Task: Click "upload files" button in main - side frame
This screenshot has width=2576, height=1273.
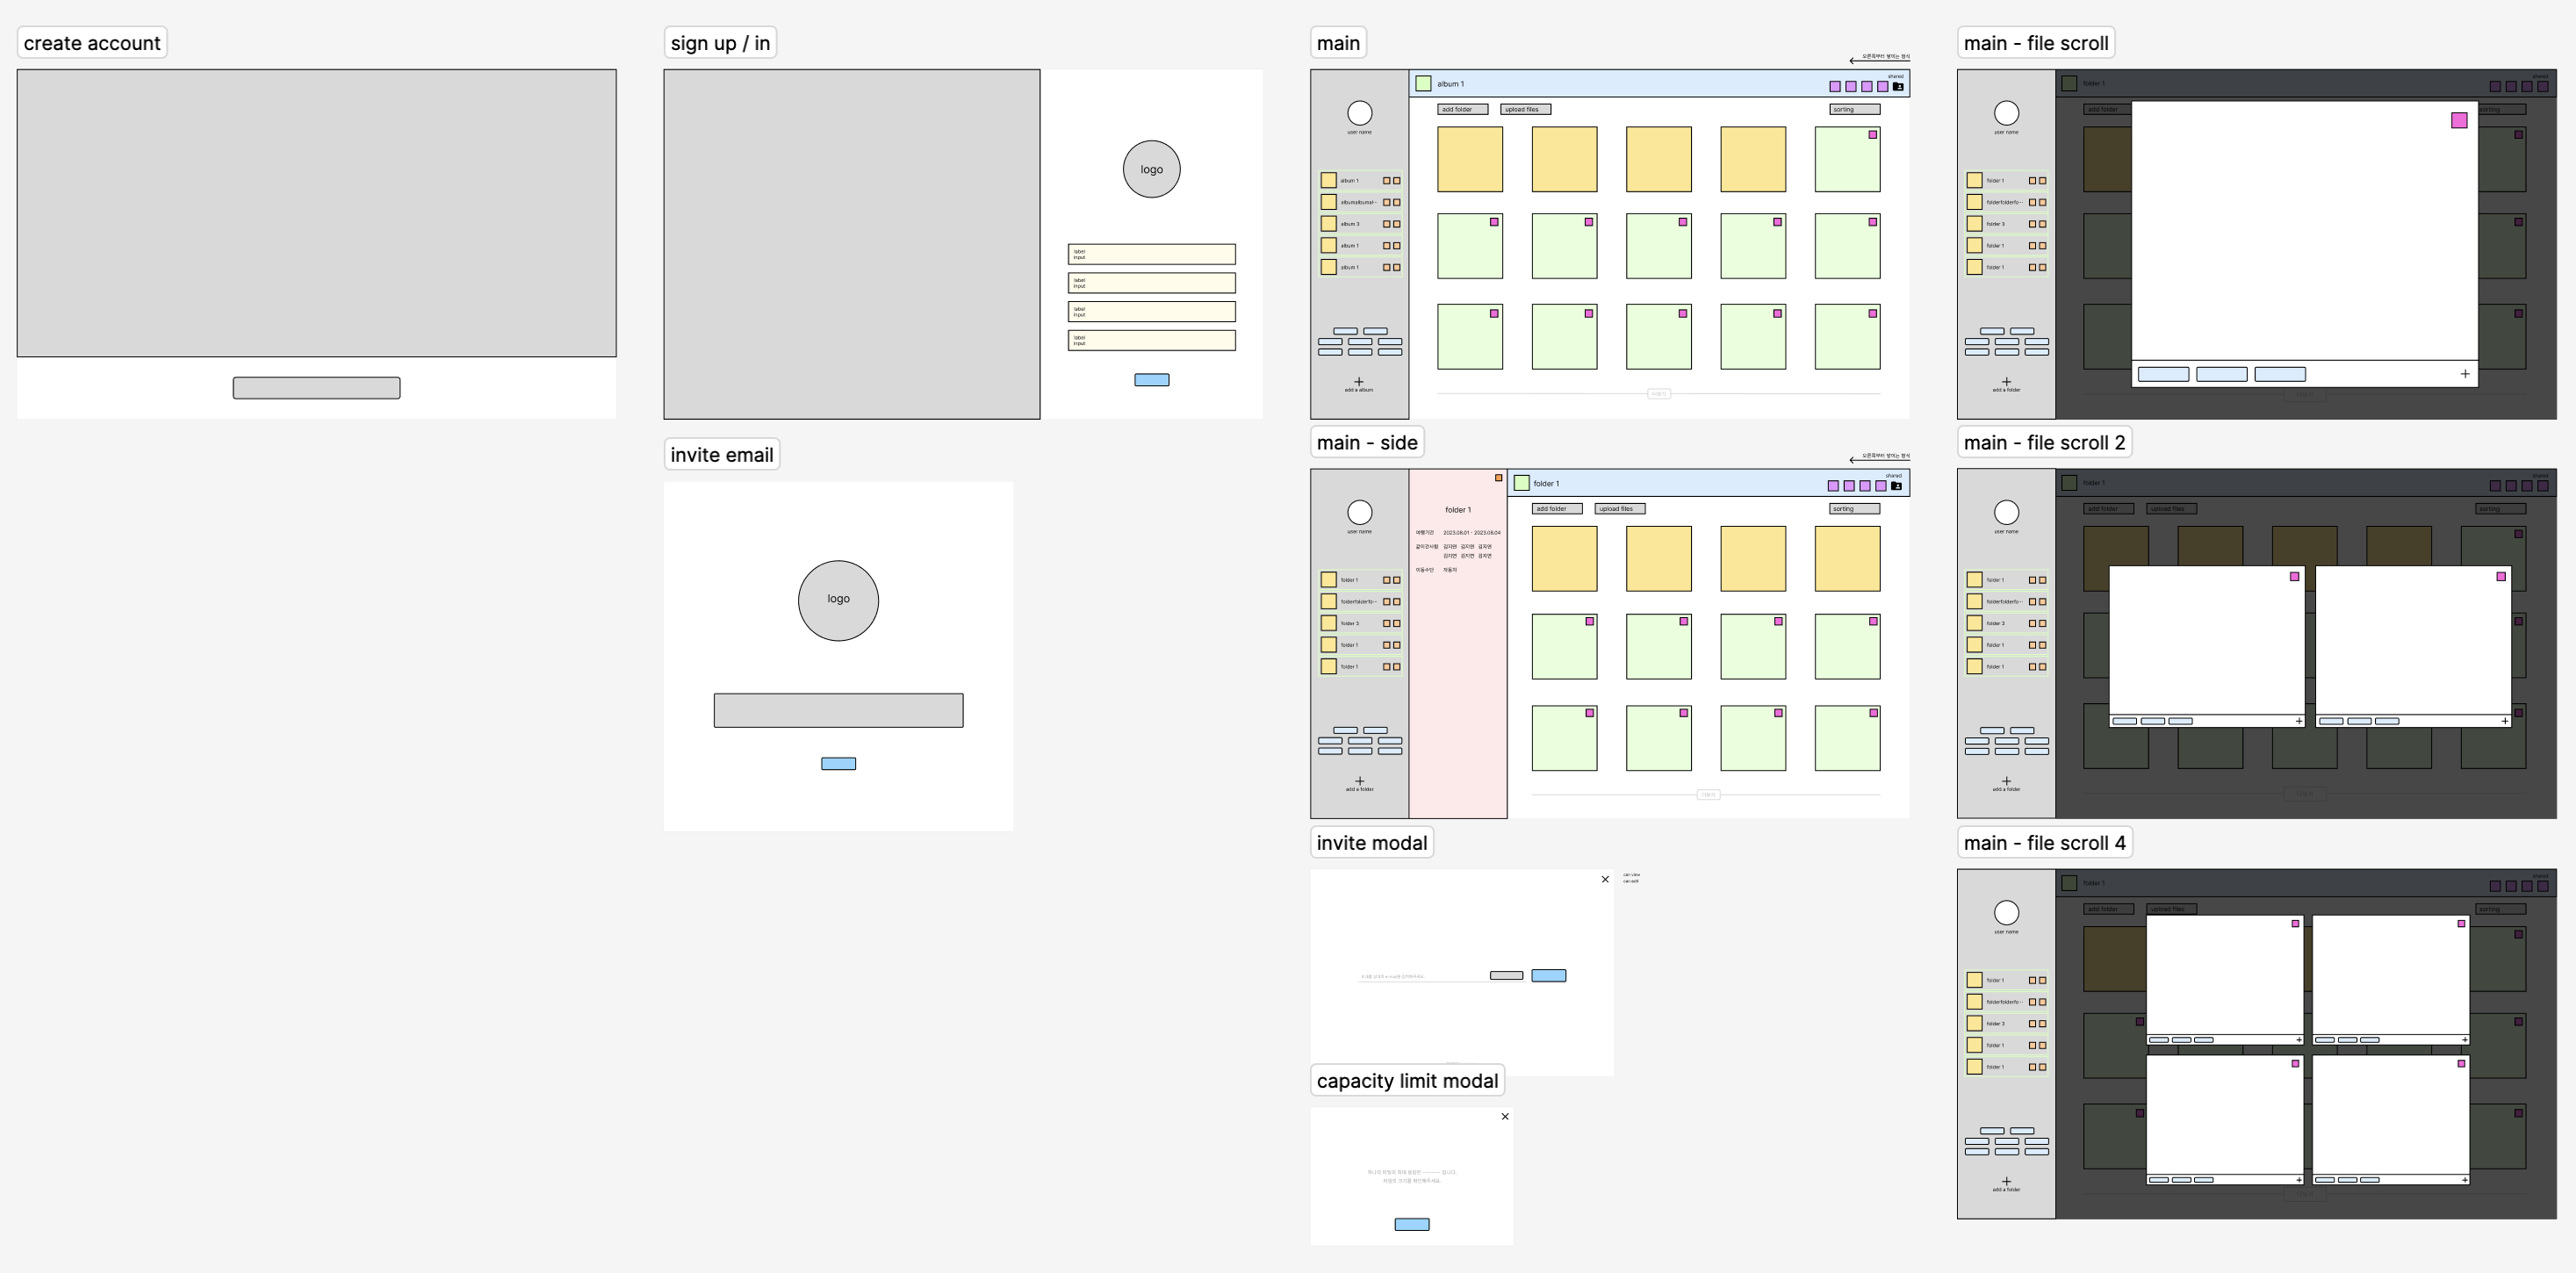Action: [x=1620, y=509]
